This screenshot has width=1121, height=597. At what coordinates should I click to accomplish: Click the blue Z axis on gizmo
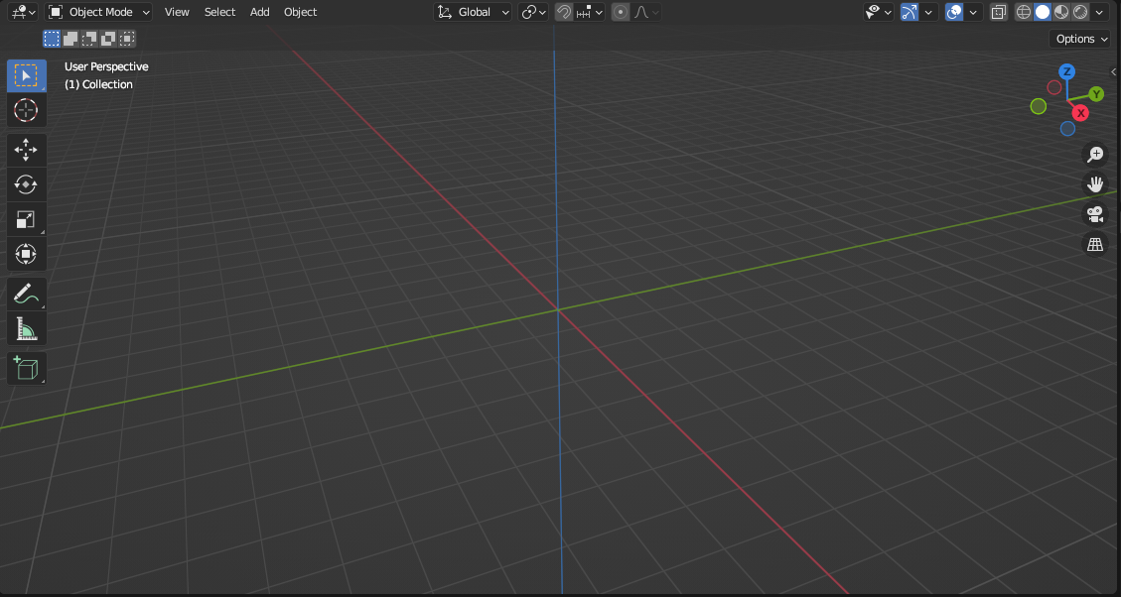pos(1066,71)
